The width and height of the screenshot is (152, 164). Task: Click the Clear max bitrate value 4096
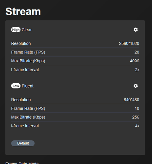point(135,61)
